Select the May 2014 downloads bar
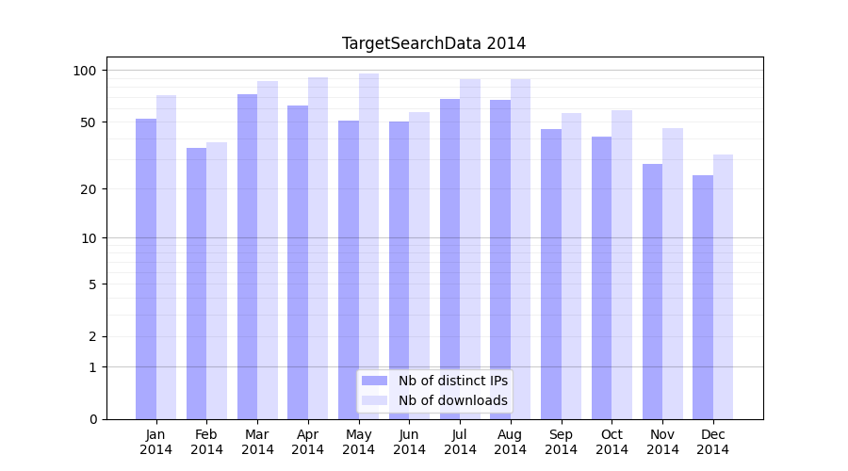Image resolution: width=848 pixels, height=471 pixels. pyautogui.click(x=368, y=246)
